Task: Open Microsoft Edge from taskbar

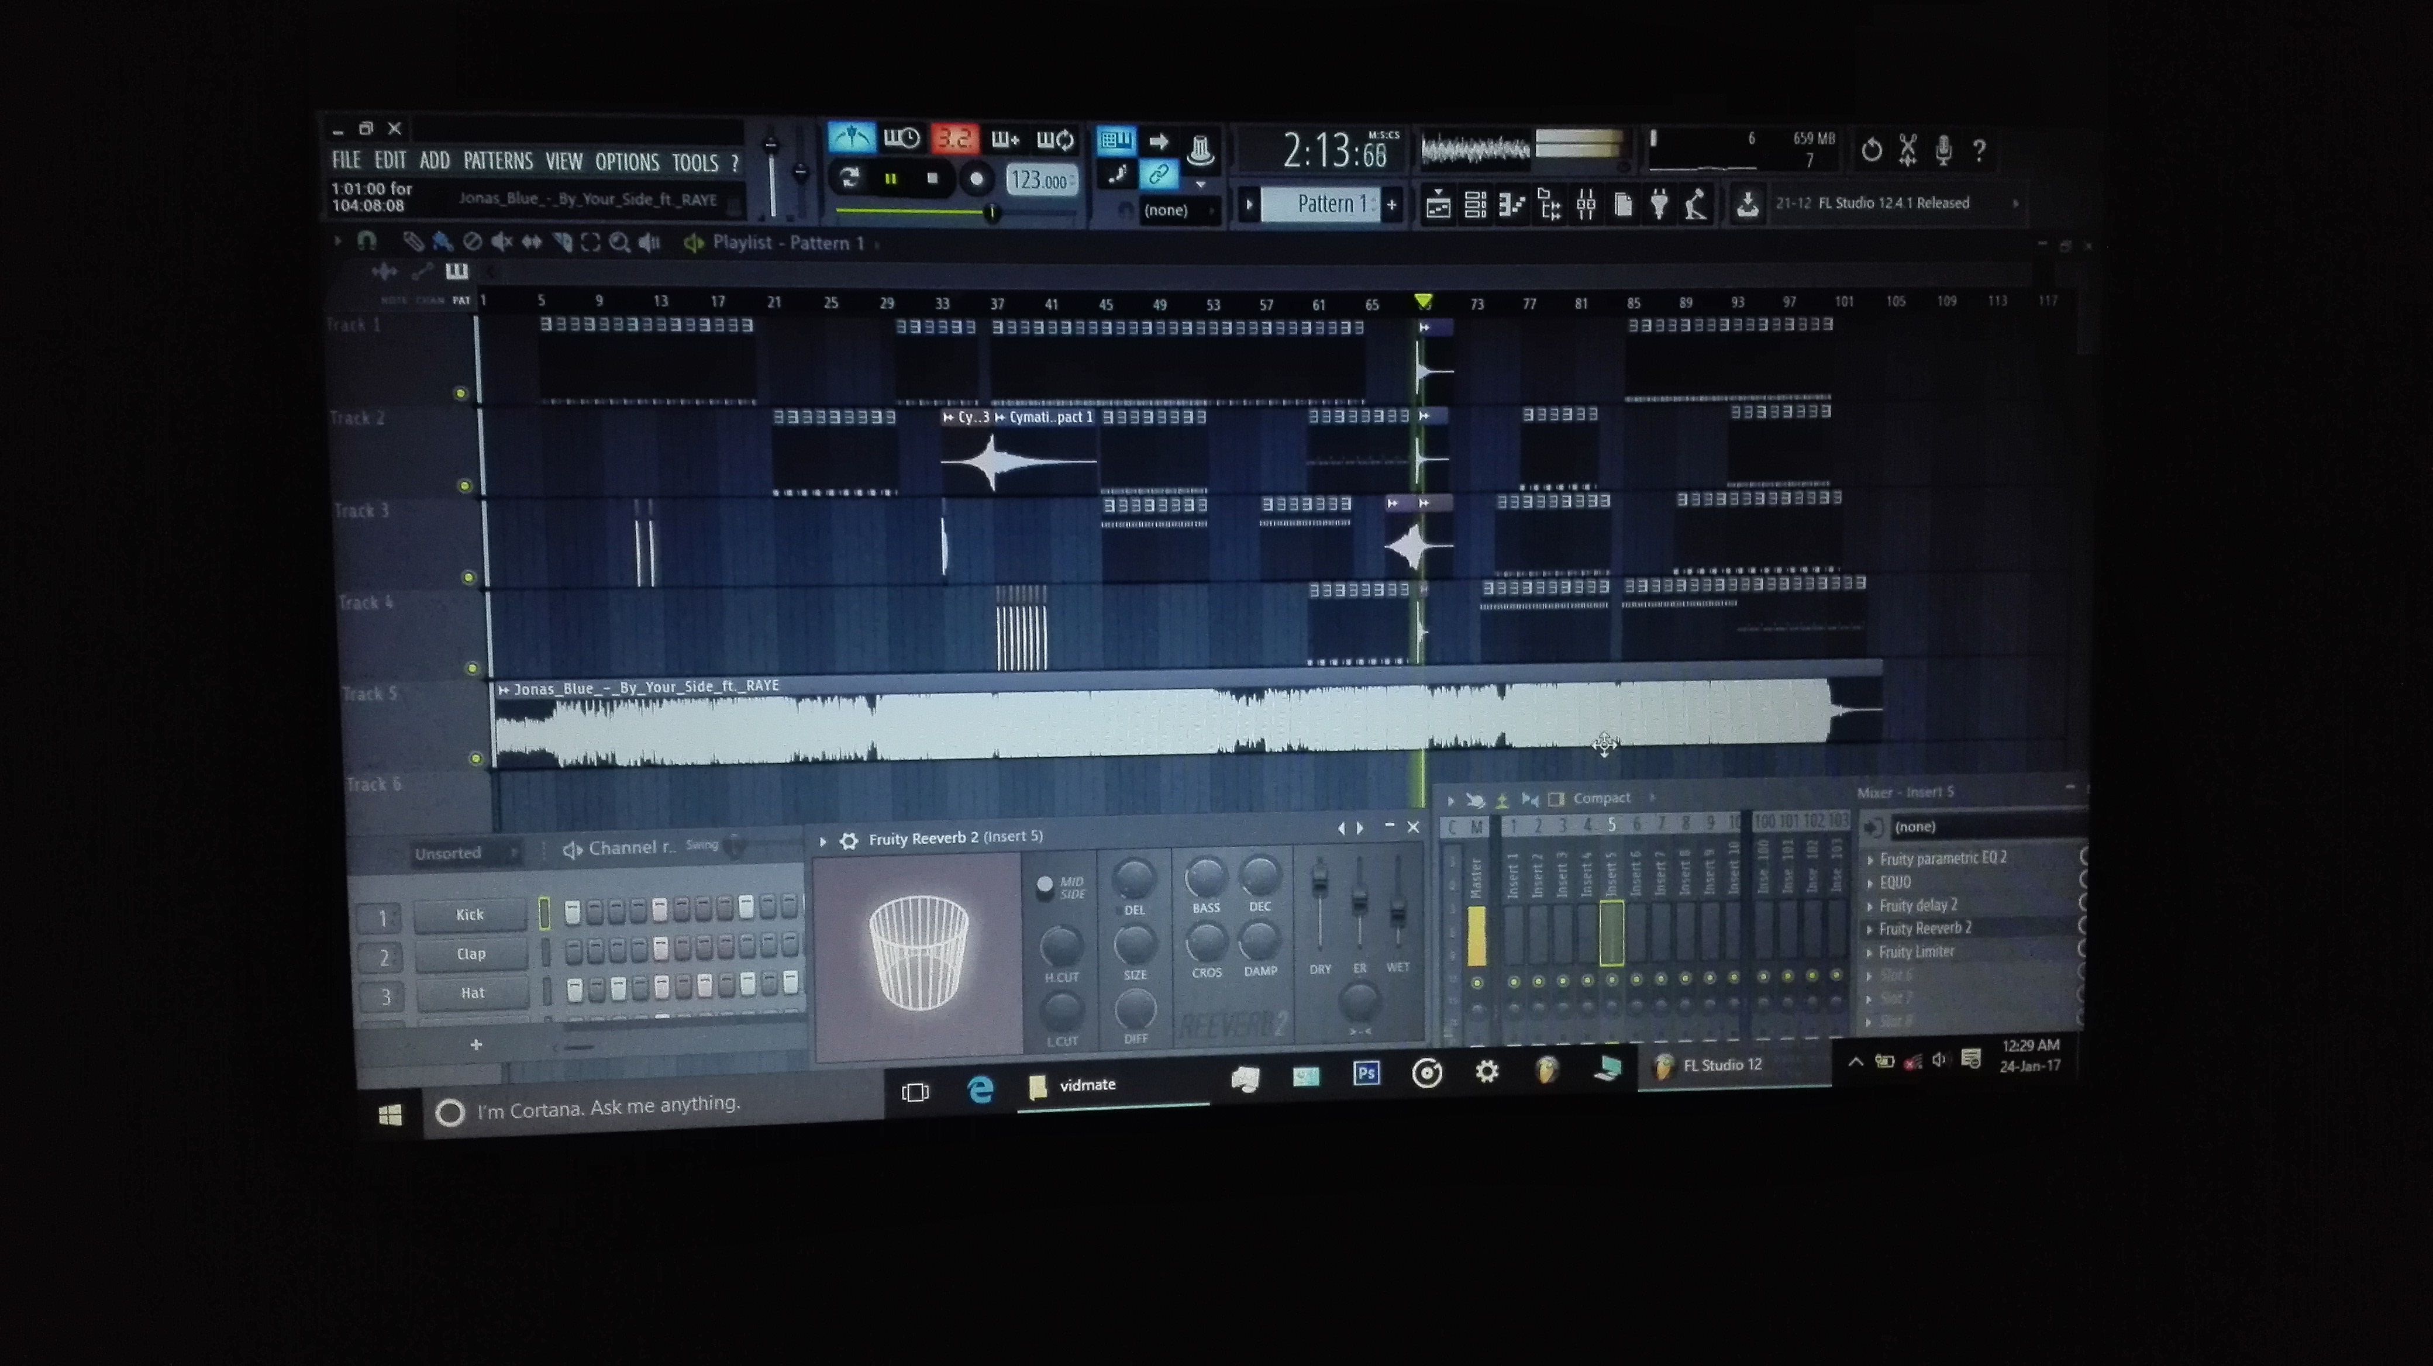Action: 980,1091
